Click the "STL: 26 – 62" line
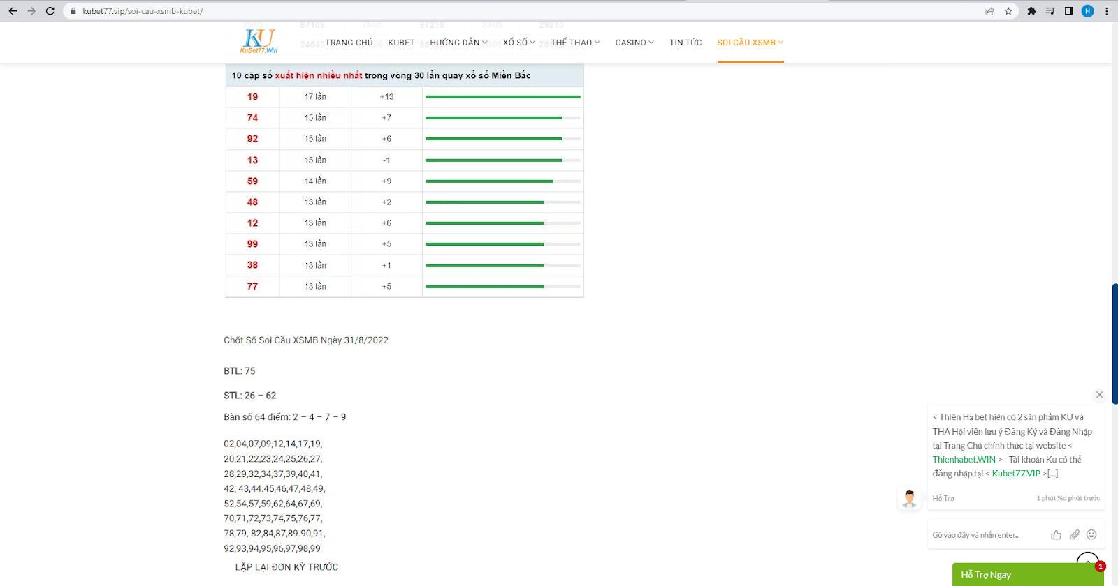1118x586 pixels. [x=250, y=396]
